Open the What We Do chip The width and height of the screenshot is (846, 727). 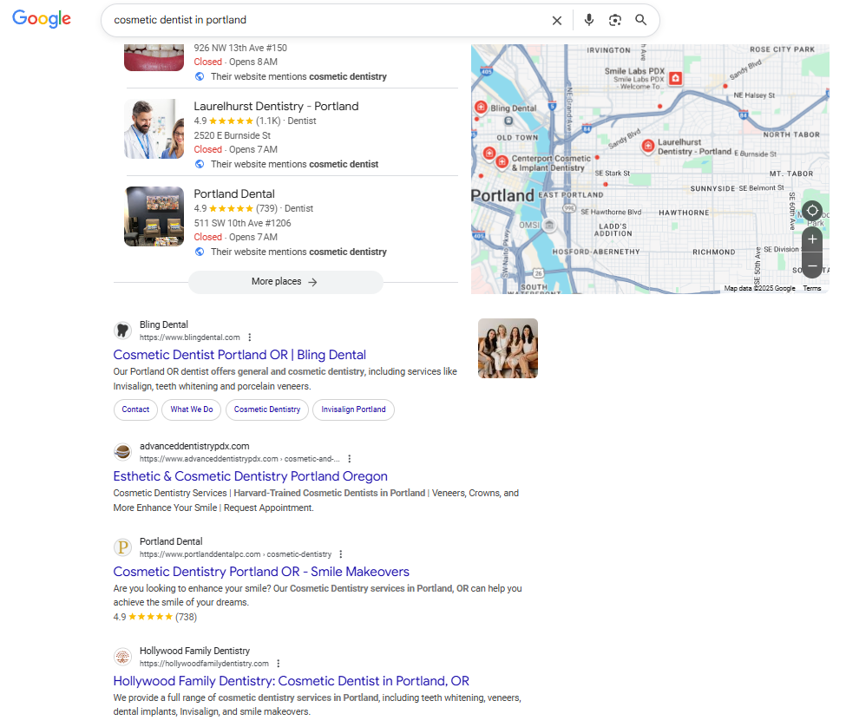pos(192,409)
